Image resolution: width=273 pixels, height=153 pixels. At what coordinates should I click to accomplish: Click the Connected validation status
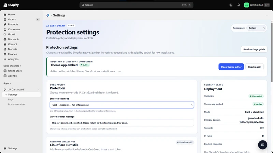256,96
